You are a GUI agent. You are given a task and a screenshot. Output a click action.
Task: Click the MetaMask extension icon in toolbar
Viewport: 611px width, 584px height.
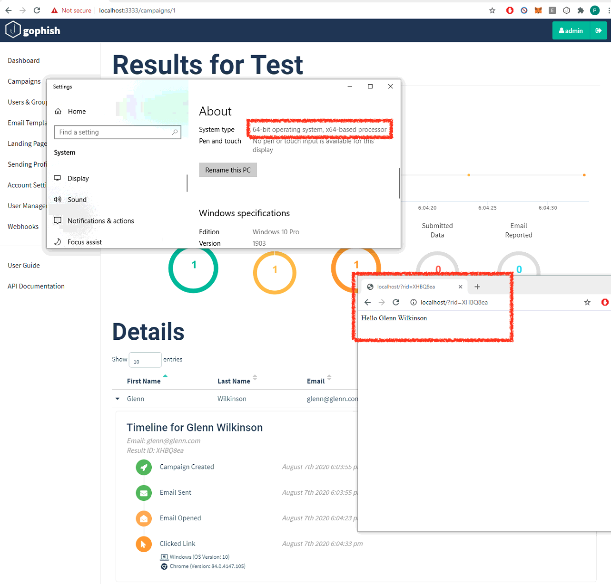pyautogui.click(x=538, y=10)
